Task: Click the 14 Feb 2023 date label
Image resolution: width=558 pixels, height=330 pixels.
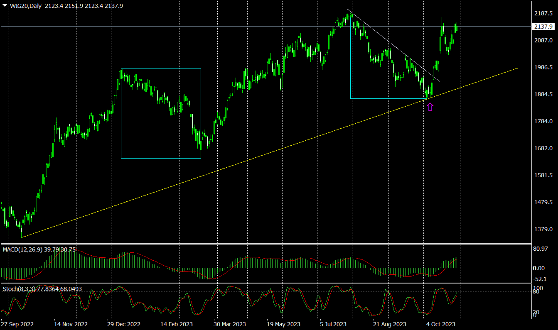Action: (x=177, y=324)
